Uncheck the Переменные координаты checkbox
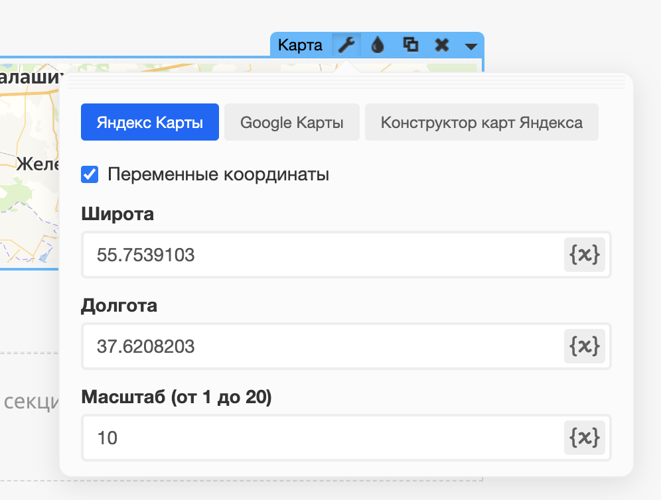 point(90,174)
